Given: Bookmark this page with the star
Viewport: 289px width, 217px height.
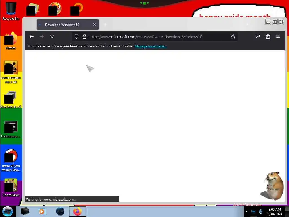Looking at the screenshot, I should (233, 36).
